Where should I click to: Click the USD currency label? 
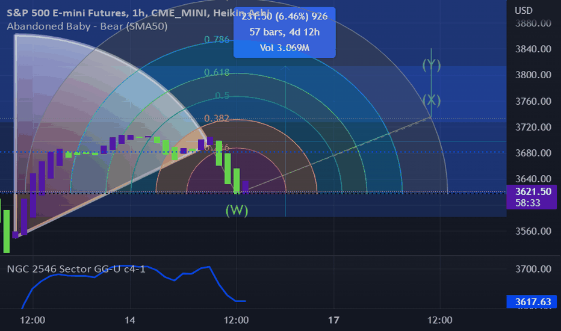(524, 11)
